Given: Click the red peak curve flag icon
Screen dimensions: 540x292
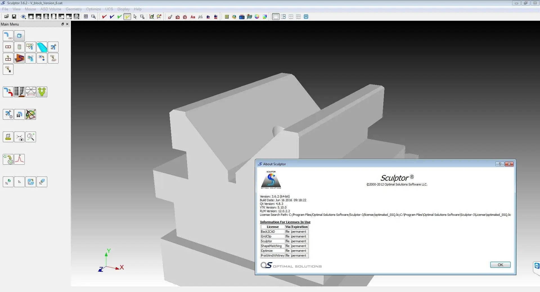Looking at the screenshot, I should click(19, 159).
